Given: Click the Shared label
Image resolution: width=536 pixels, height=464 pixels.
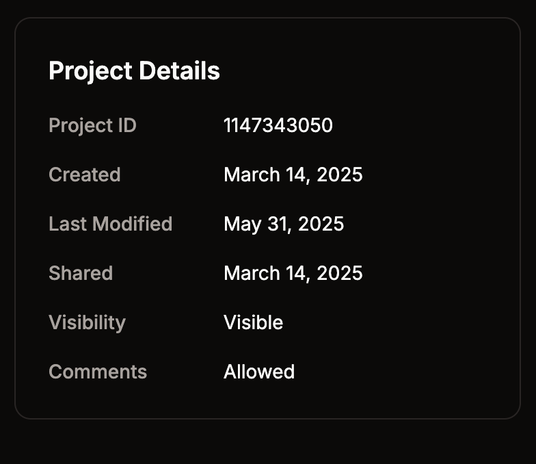Looking at the screenshot, I should [81, 273].
